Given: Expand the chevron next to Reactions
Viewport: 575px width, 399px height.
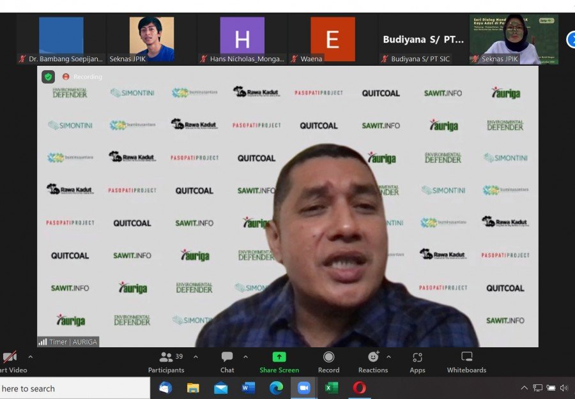Looking at the screenshot, I should [388, 357].
